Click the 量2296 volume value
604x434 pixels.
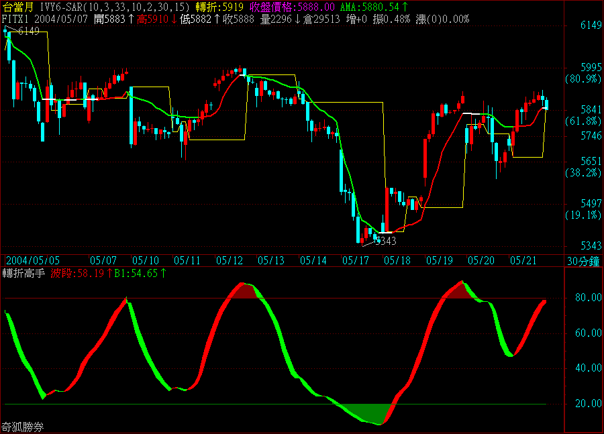[x=280, y=19]
